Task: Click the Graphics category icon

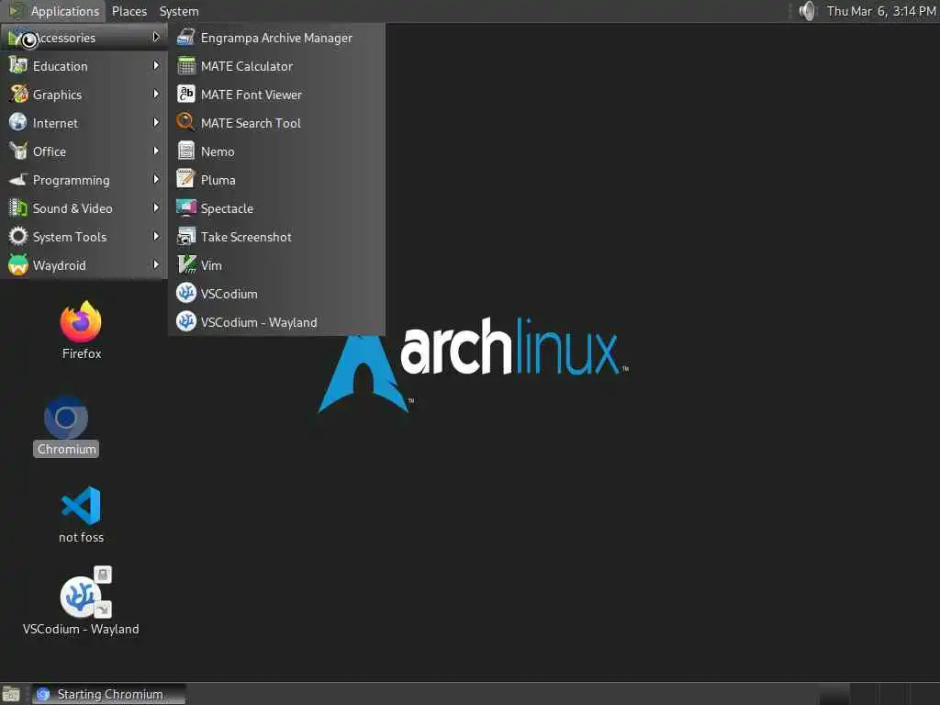Action: 18,95
